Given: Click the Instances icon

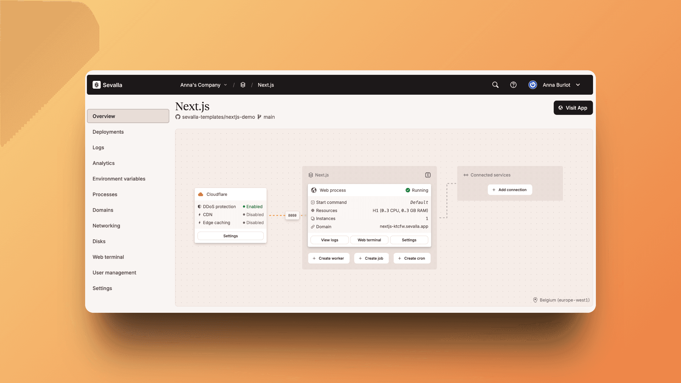Looking at the screenshot, I should 313,219.
